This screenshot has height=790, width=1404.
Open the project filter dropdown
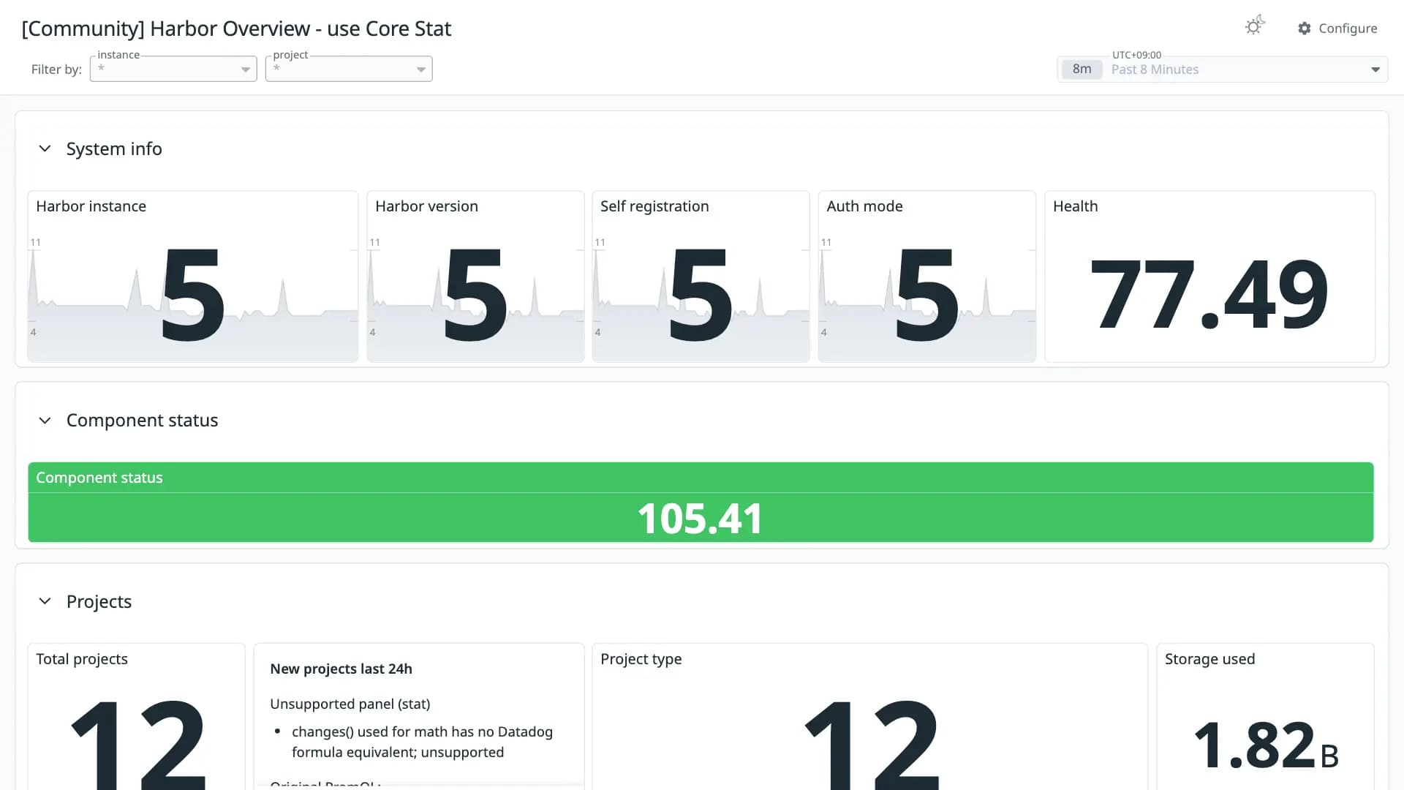point(349,69)
